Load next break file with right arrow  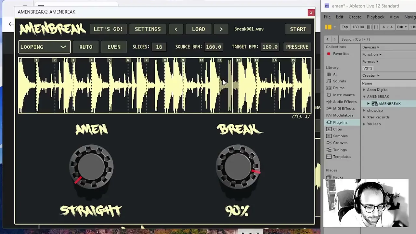tap(221, 29)
